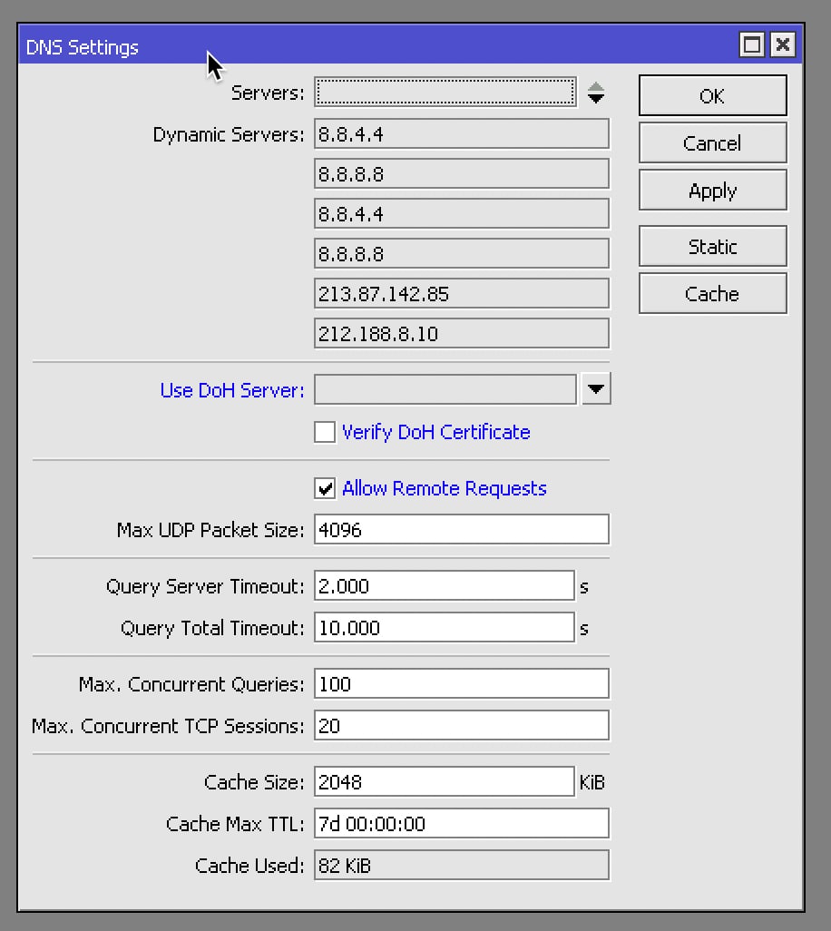Click the Cache Max TTL field

coord(461,824)
